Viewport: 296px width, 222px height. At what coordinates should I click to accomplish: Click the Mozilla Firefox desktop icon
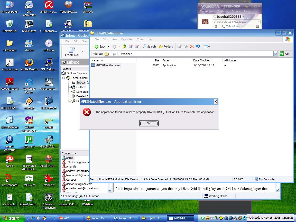(29, 65)
